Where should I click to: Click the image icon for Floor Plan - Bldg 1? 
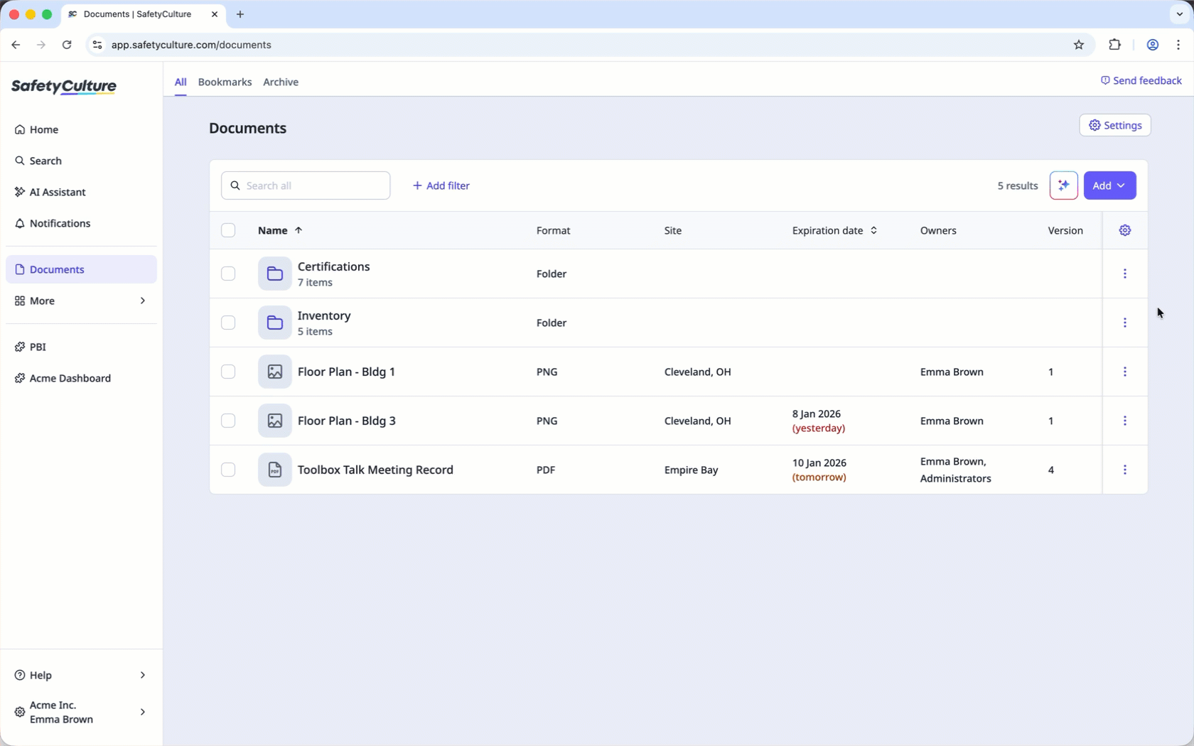tap(275, 372)
